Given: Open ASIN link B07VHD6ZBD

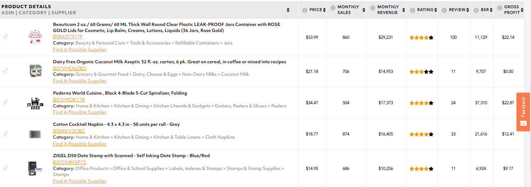Looking at the screenshot, I should (x=70, y=68).
